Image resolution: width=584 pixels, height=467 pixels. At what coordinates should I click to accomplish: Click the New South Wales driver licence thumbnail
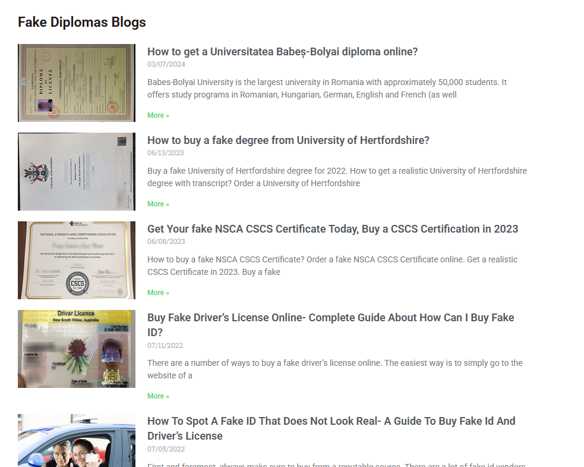pos(77,349)
